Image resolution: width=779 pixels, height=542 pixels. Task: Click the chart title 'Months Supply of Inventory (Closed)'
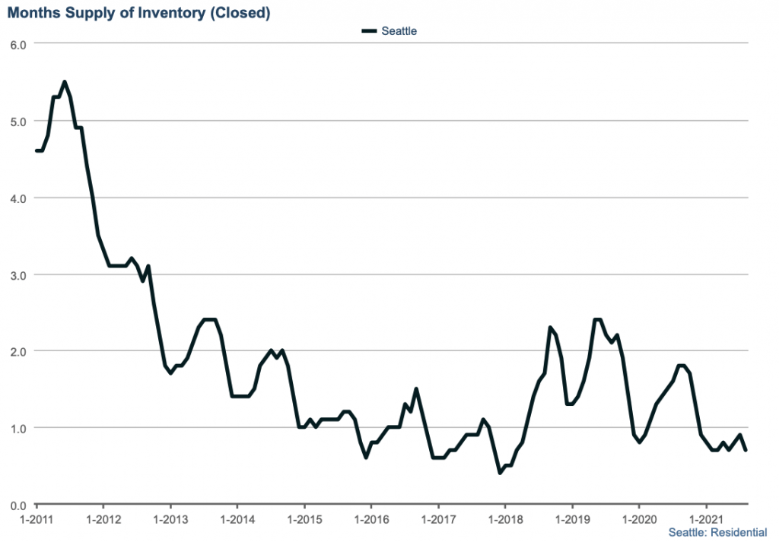pos(139,13)
